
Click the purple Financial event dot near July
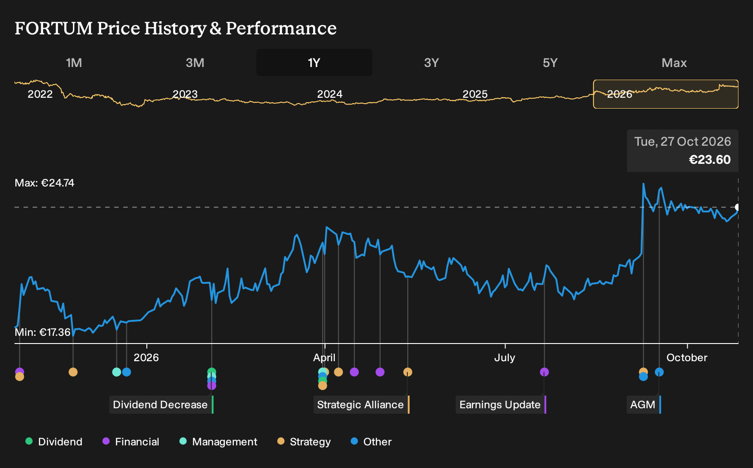tap(545, 372)
